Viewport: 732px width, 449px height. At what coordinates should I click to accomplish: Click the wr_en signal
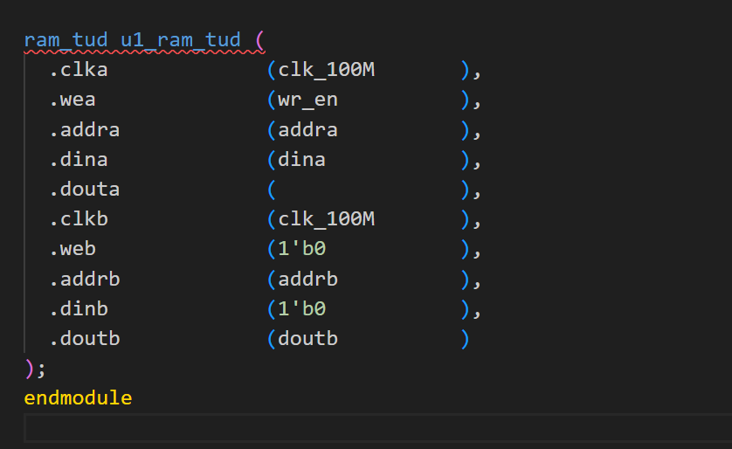[308, 100]
